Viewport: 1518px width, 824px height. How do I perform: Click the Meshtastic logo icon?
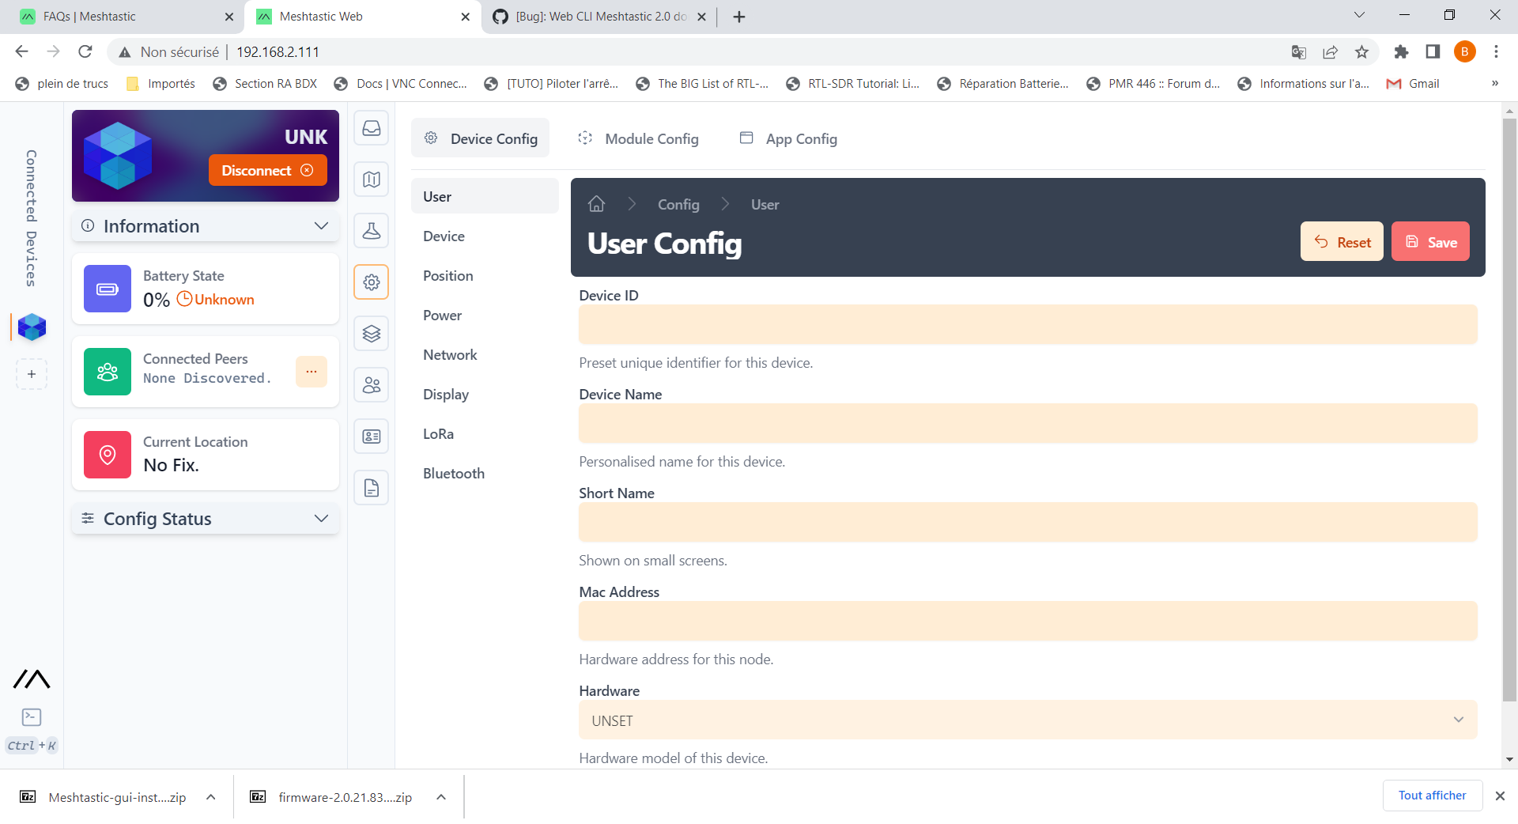click(32, 678)
